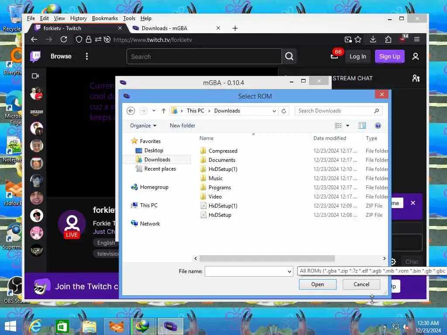Screen dimensions: 447x335
Task: Open the File name combo box dropdown
Action: [x=289, y=271]
